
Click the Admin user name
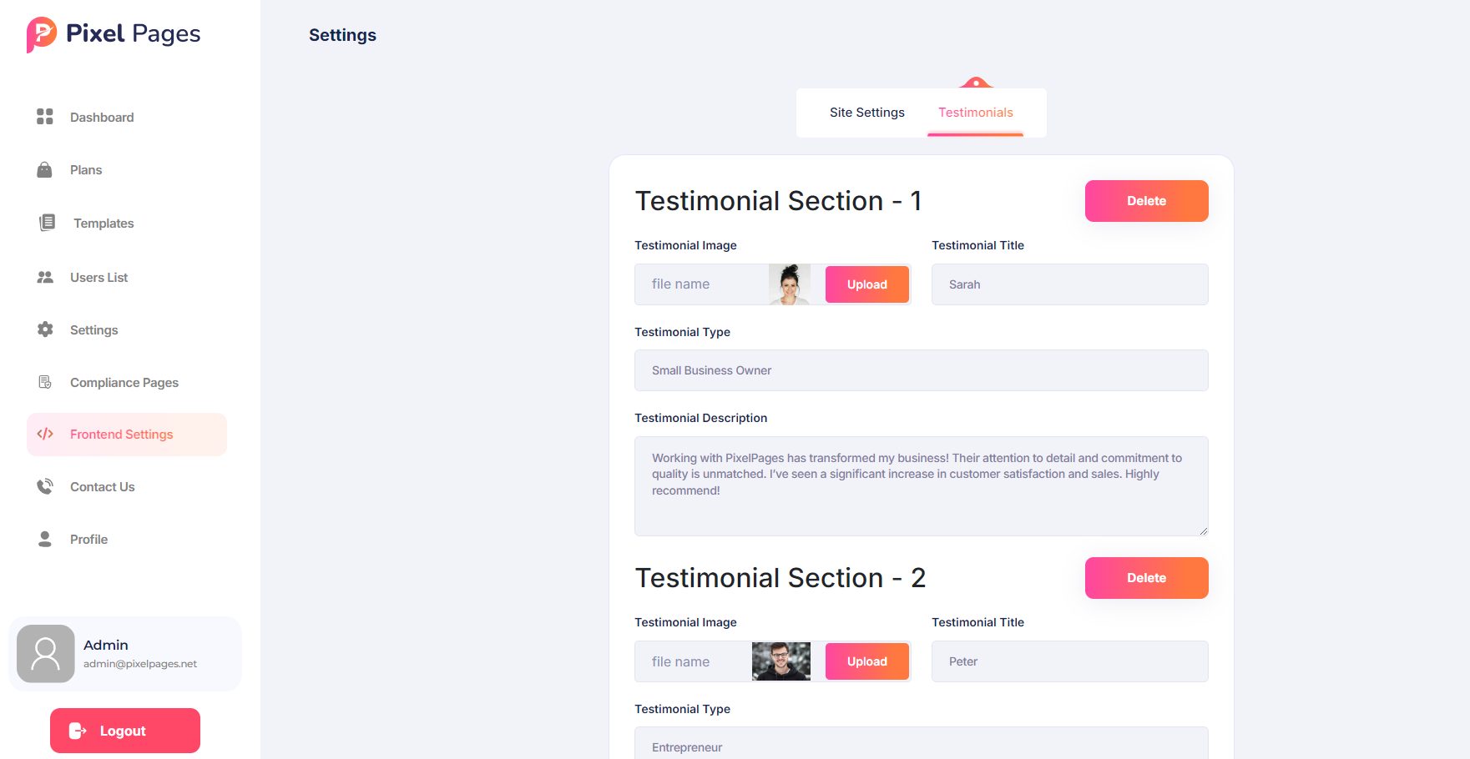click(106, 645)
